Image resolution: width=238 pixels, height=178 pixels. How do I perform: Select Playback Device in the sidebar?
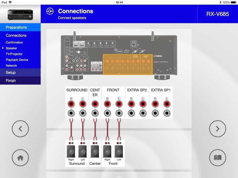(17, 60)
